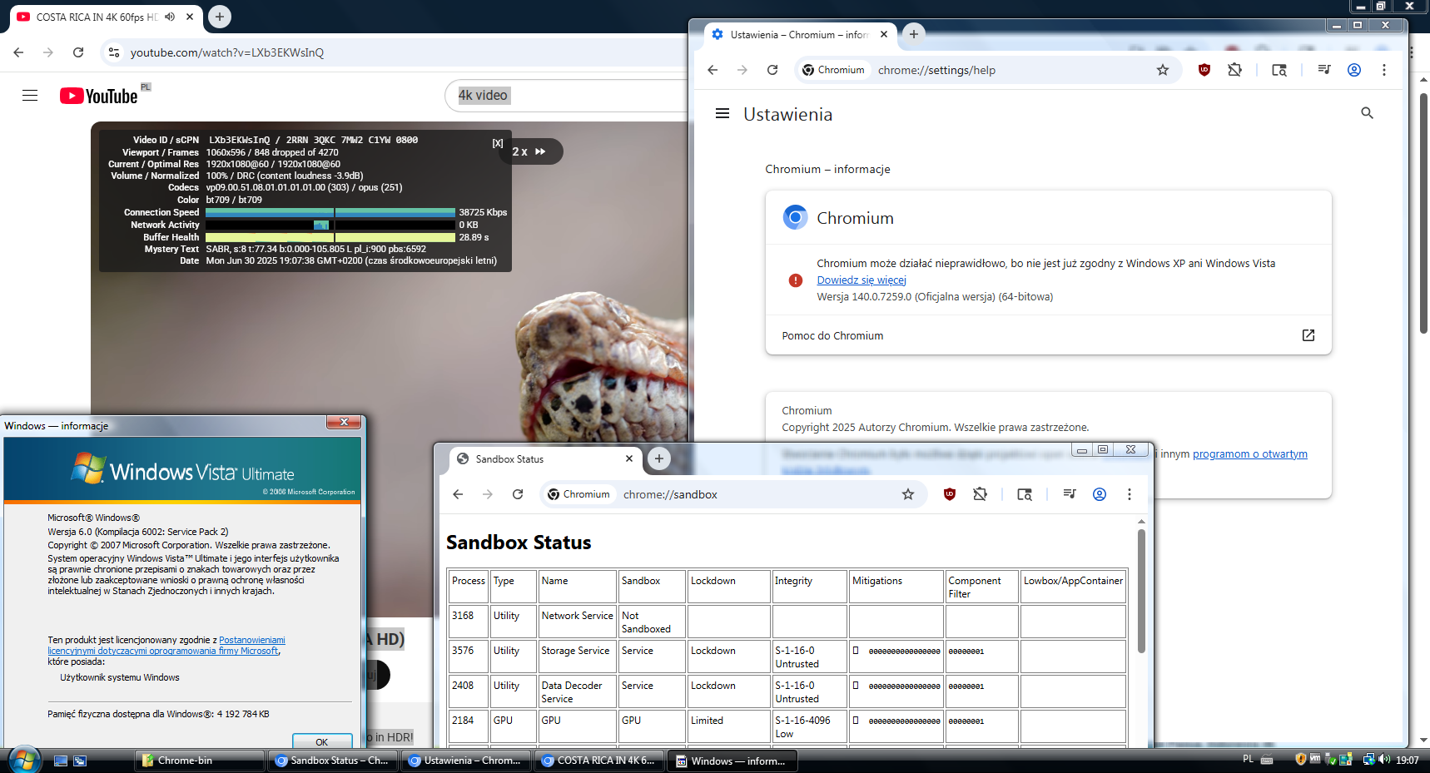1430x773 pixels.
Task: Follow the 'Dowiedz się więcej' link
Action: [x=861, y=280]
